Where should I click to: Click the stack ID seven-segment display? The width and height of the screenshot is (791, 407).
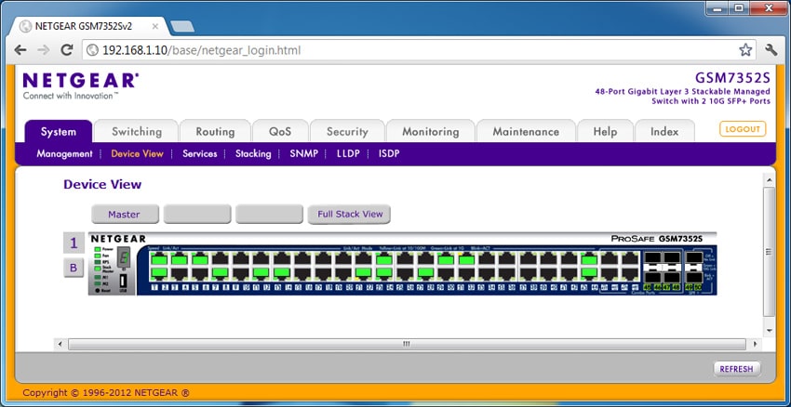click(124, 258)
